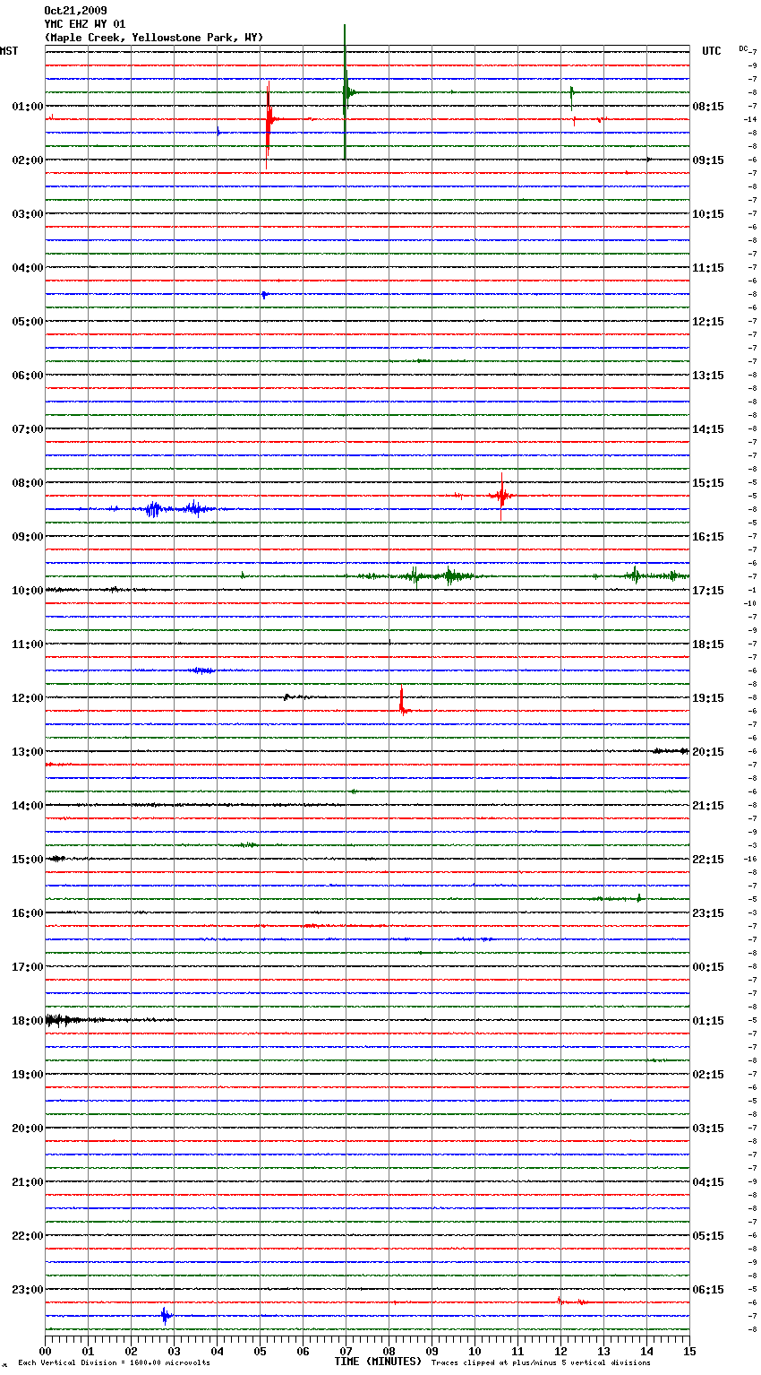Click the "06:00" MST time label
Viewport: 761px width, 1375px height.
[28, 376]
